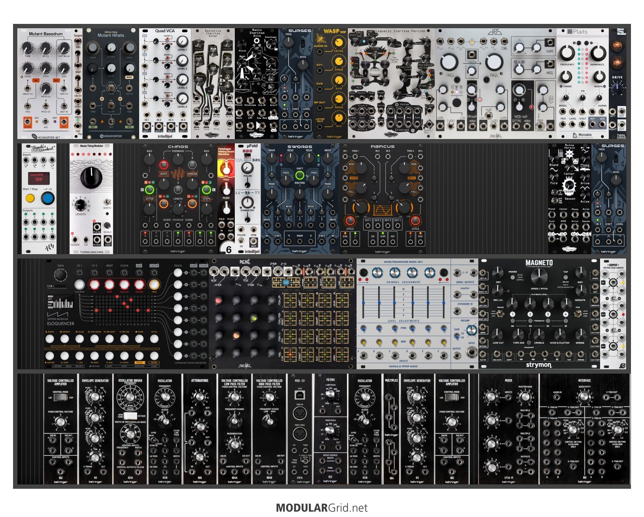The height and width of the screenshot is (517, 644).
Task: Click the Mutant Bassdrum TONE knob
Action: pyautogui.click(x=27, y=48)
